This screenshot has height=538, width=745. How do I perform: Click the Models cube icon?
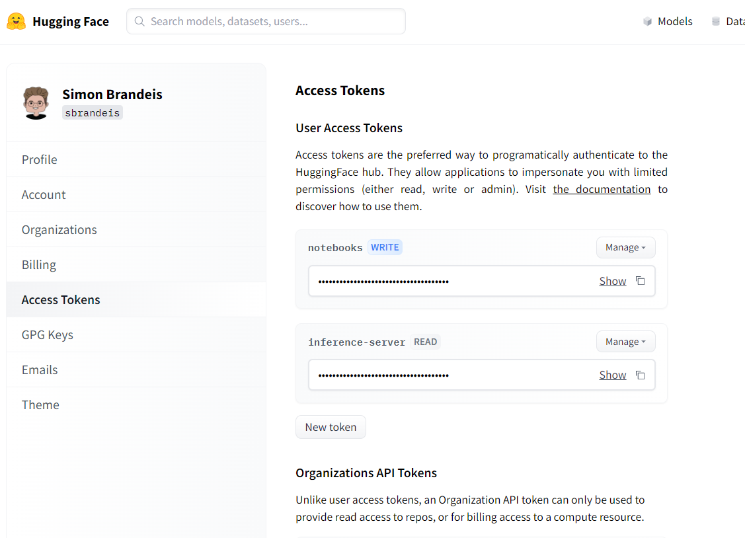[x=647, y=21]
